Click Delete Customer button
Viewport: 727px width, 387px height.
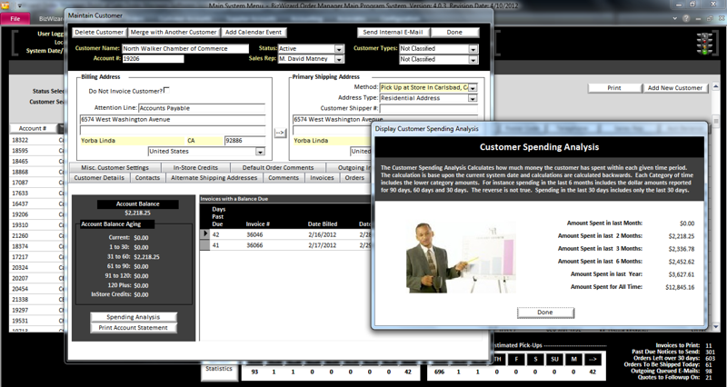(99, 33)
